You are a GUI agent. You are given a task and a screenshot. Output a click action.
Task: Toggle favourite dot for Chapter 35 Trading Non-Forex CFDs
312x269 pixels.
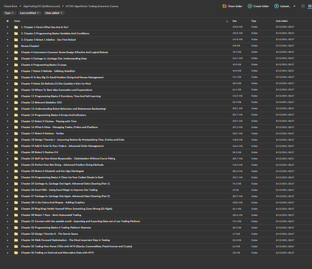pyautogui.click(x=8, y=246)
